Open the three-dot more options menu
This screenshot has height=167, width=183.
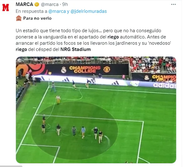click(x=173, y=4)
